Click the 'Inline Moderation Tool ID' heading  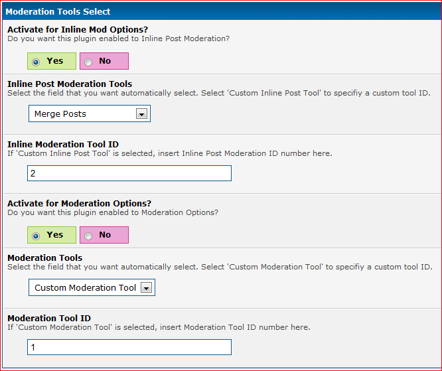(x=63, y=144)
